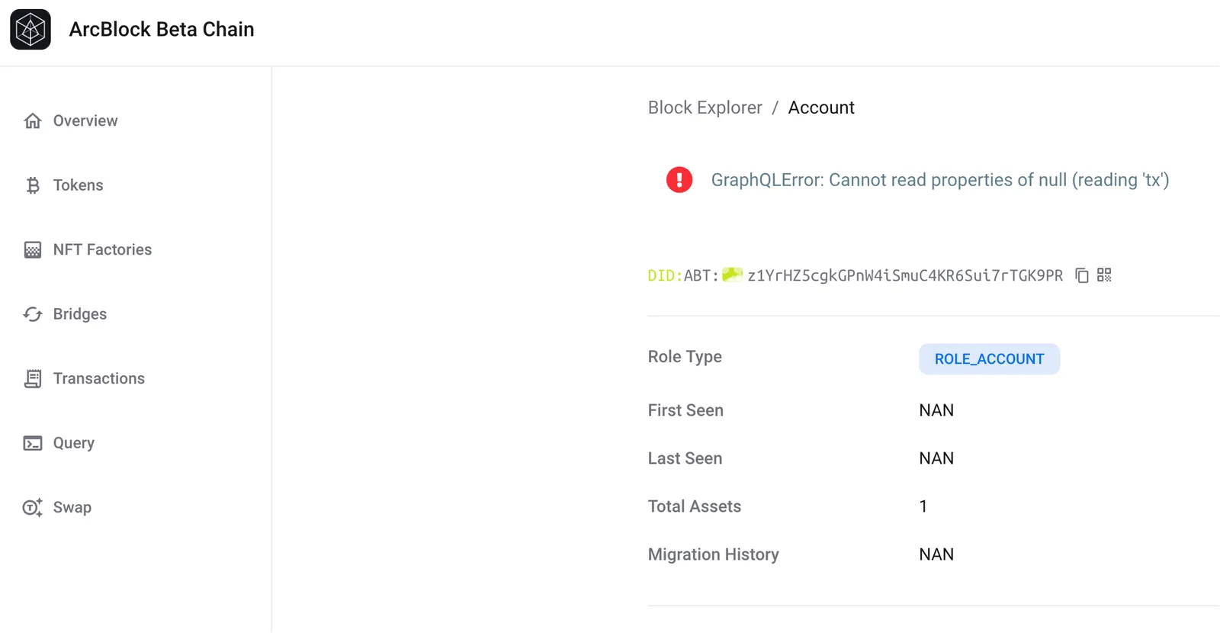Open the NFT Factories menu item
Viewport: 1220px width, 633px height.
click(102, 250)
